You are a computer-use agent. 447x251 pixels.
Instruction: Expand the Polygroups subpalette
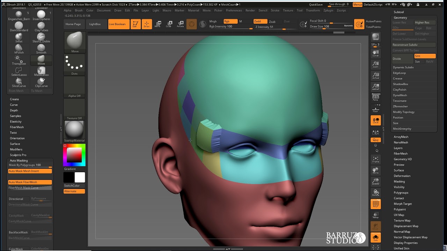401,192
